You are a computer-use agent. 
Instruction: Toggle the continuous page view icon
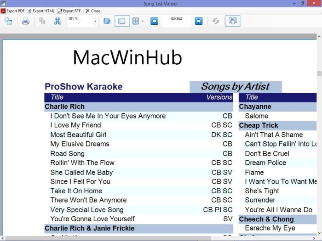(x=122, y=21)
